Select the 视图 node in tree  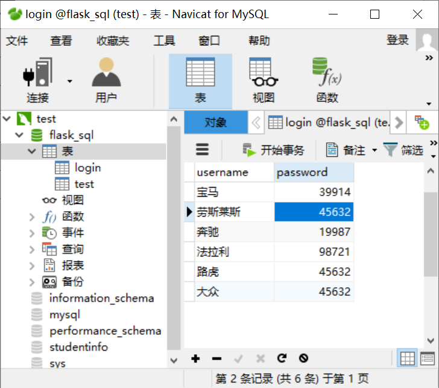(x=73, y=200)
